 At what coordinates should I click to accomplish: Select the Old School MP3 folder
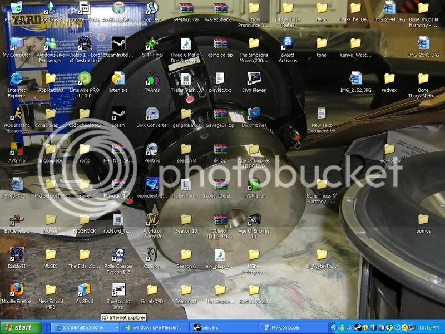(85, 114)
